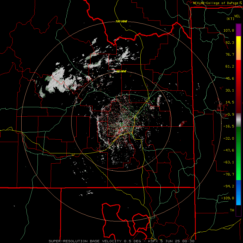Select the 76.7 legend value
Screen dimensions: 243x243
pos(230,54)
